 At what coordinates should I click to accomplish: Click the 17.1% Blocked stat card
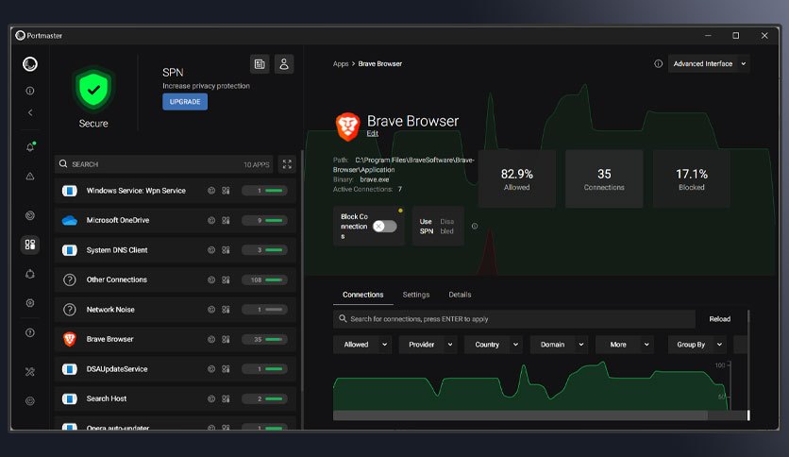692,178
